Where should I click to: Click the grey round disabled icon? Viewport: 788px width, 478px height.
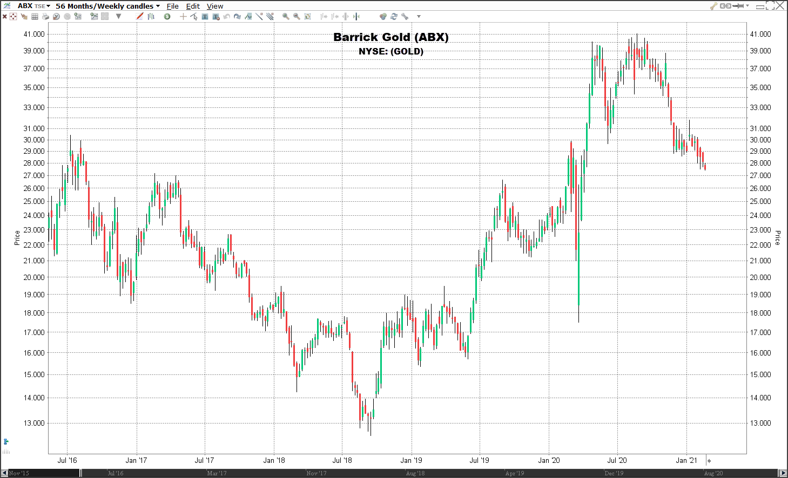tap(67, 17)
